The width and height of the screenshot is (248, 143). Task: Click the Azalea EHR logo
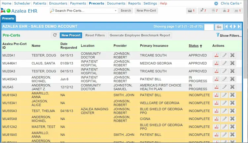[x=19, y=11]
